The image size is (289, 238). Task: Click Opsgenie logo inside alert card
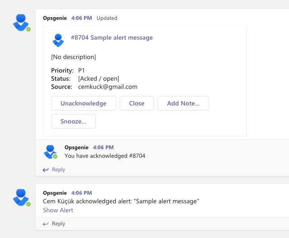pyautogui.click(x=58, y=40)
